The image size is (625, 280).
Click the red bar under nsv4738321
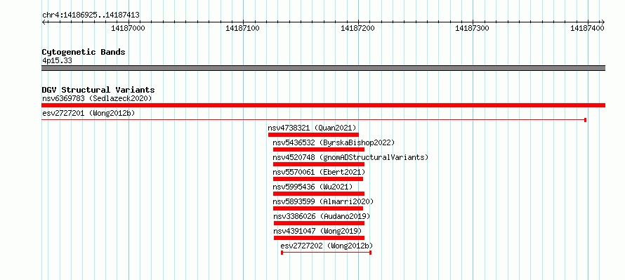tap(313, 135)
